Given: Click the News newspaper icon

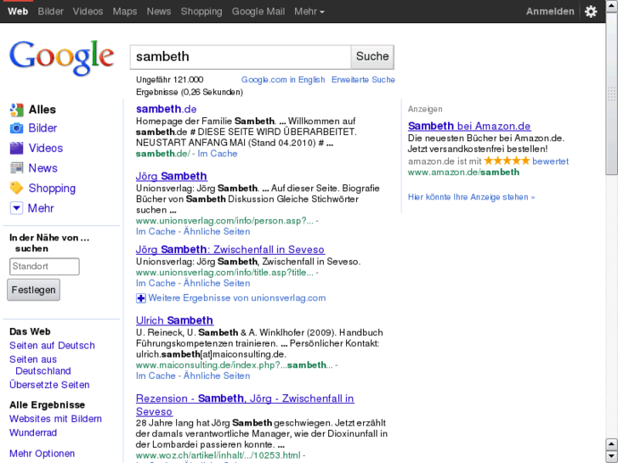Looking at the screenshot, I should coord(16,168).
